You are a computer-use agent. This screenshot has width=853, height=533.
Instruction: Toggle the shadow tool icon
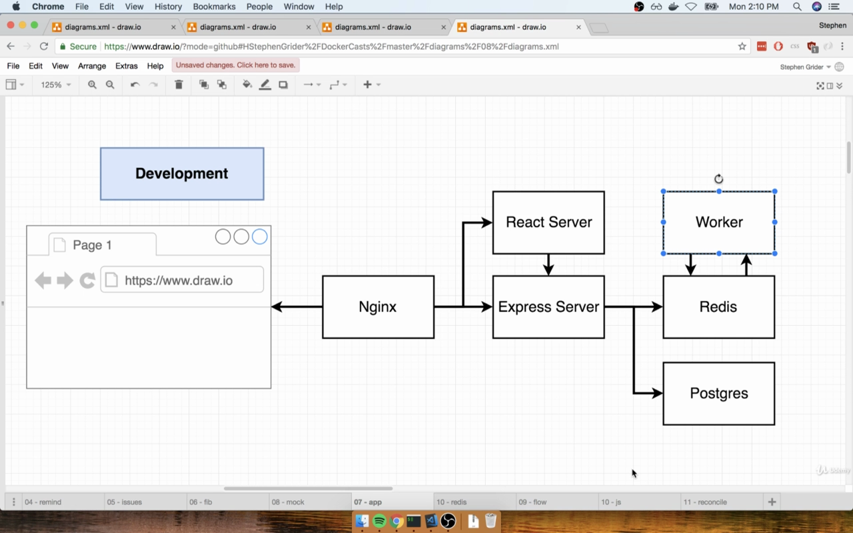click(283, 85)
